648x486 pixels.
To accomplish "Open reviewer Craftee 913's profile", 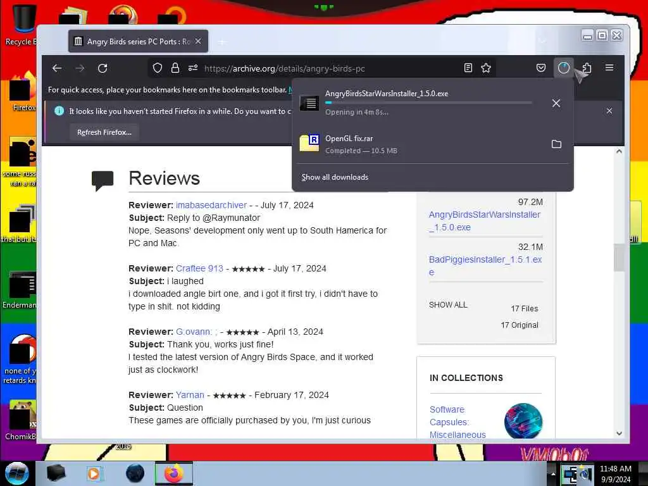I will (199, 268).
